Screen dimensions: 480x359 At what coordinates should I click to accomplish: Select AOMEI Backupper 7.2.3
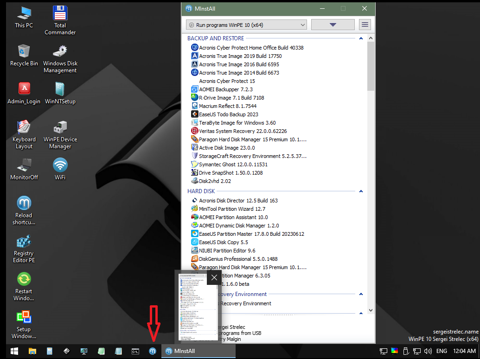click(x=222, y=89)
